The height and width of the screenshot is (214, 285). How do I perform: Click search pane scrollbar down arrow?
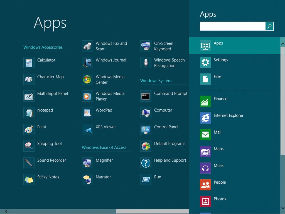283,208
